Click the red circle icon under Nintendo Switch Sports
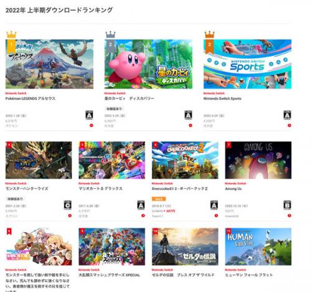311x292 pixels. tap(289, 125)
